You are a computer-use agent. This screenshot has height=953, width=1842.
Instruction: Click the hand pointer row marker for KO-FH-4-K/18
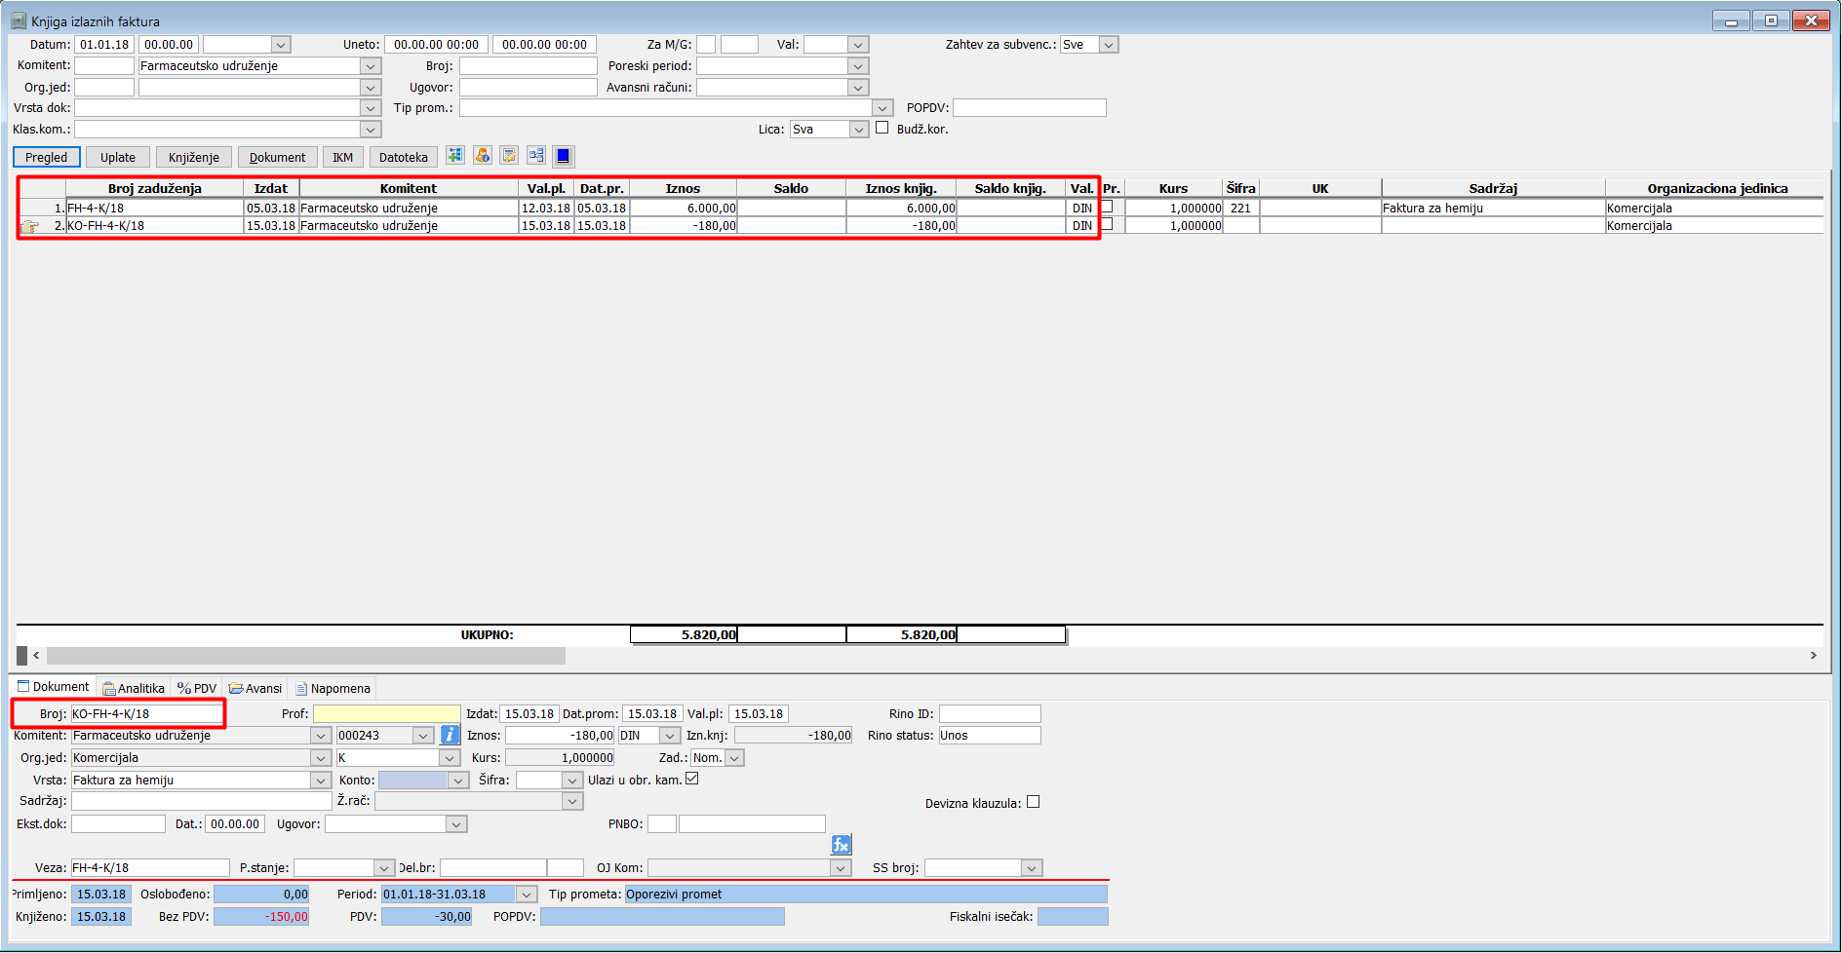pyautogui.click(x=30, y=226)
